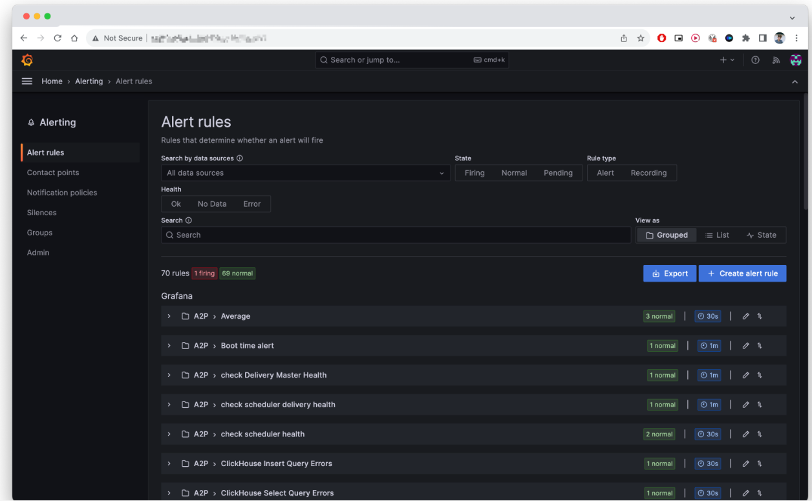Expand the A2P Average group
This screenshot has width=812, height=501.
click(x=169, y=316)
